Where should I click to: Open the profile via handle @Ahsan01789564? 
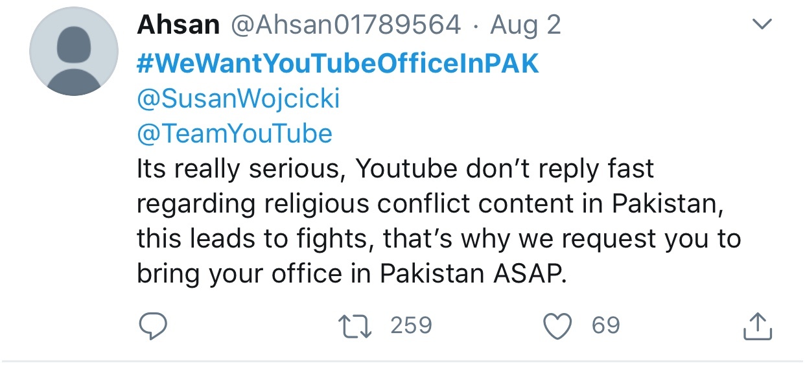(x=345, y=25)
